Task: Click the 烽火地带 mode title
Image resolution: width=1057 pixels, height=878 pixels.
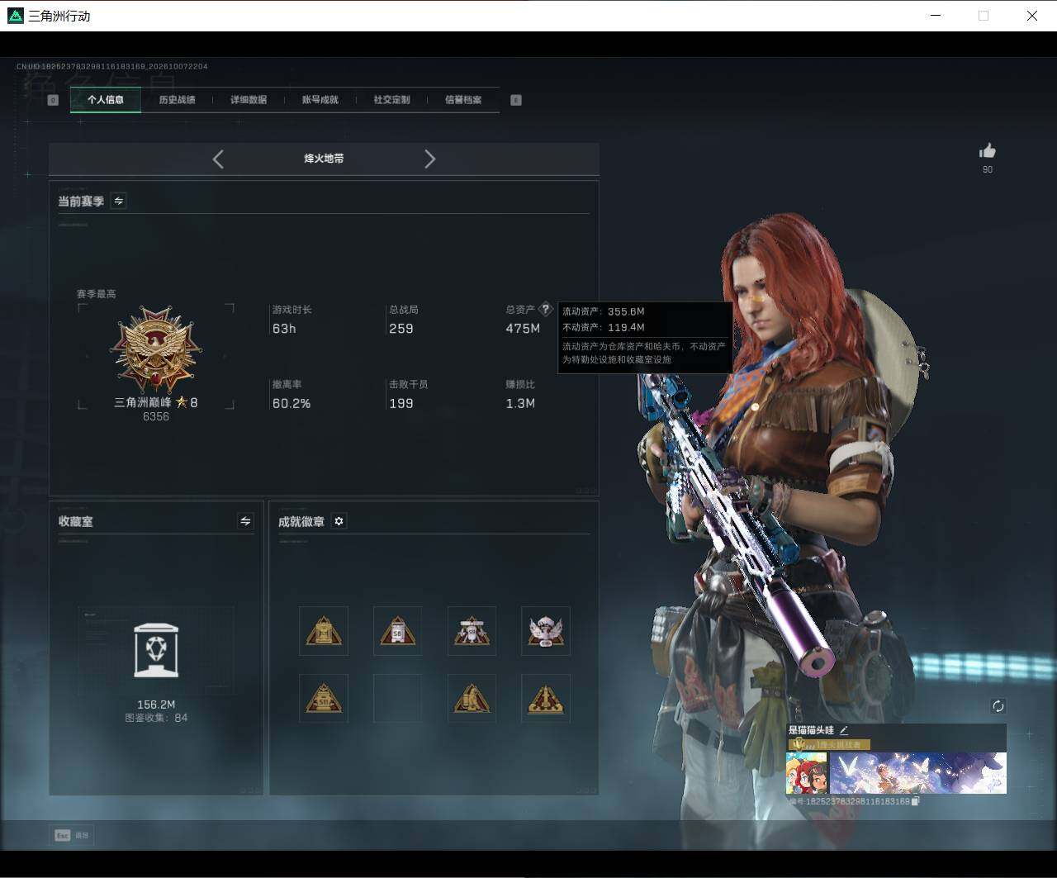Action: pyautogui.click(x=324, y=159)
